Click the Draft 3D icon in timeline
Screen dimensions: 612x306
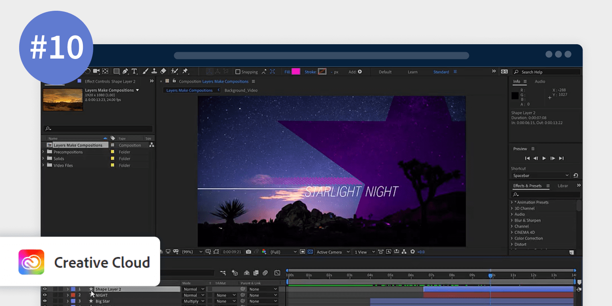click(x=235, y=273)
